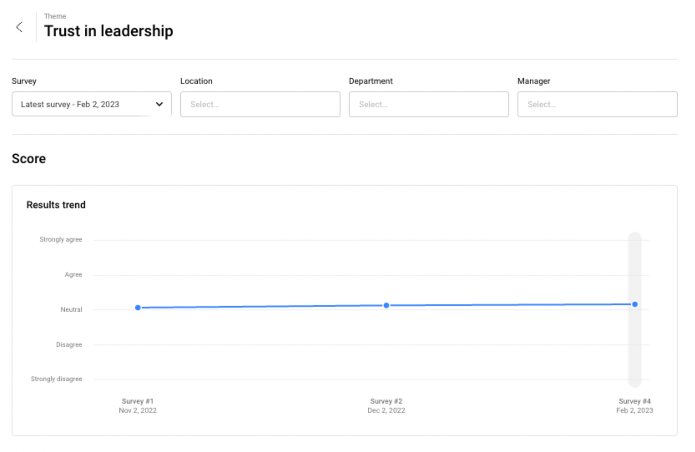Click the Strongly agree axis label
The image size is (695, 452).
(61, 239)
